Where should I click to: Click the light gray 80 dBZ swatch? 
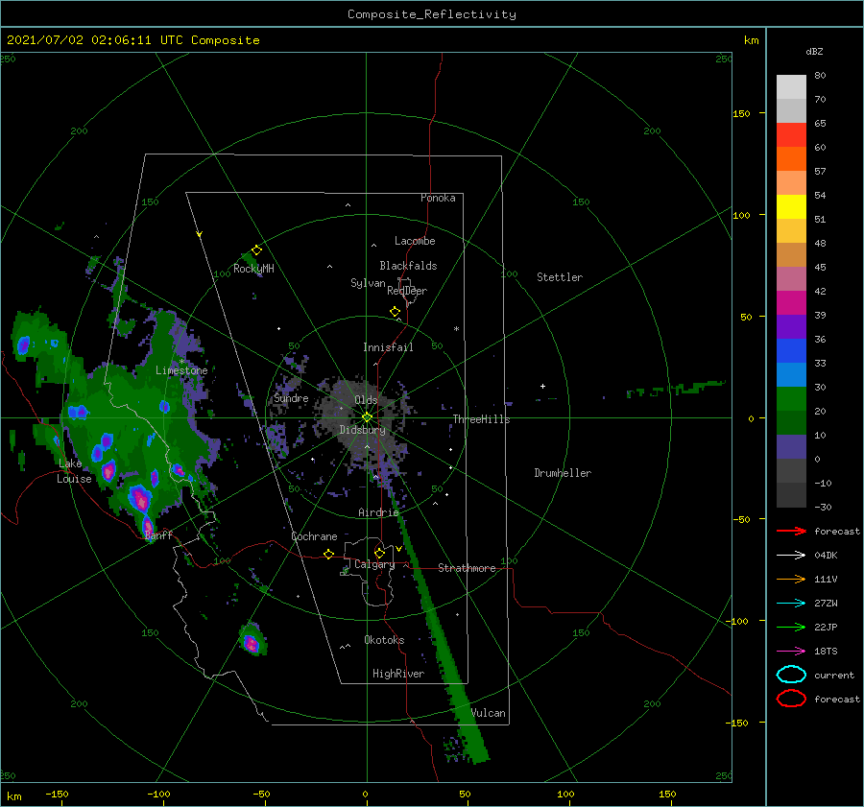[x=791, y=86]
